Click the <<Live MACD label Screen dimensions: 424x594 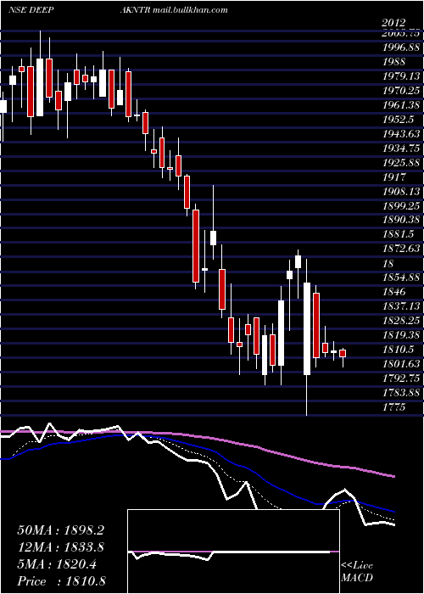[x=357, y=571]
